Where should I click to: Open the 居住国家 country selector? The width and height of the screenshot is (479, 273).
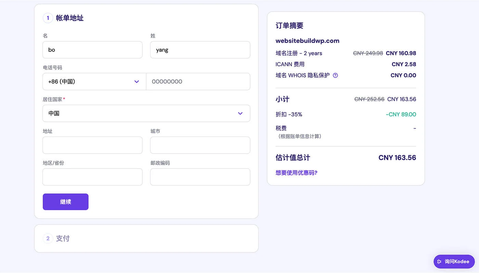[x=146, y=113]
